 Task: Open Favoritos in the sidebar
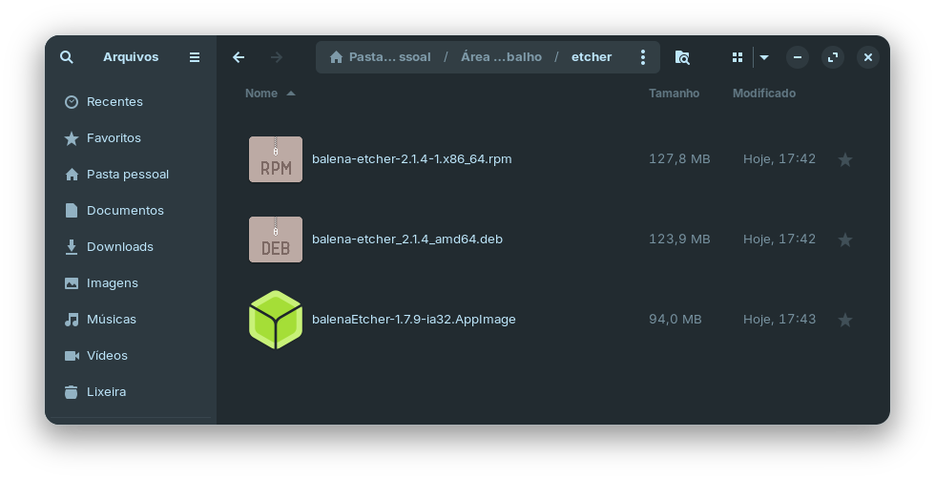coord(131,138)
